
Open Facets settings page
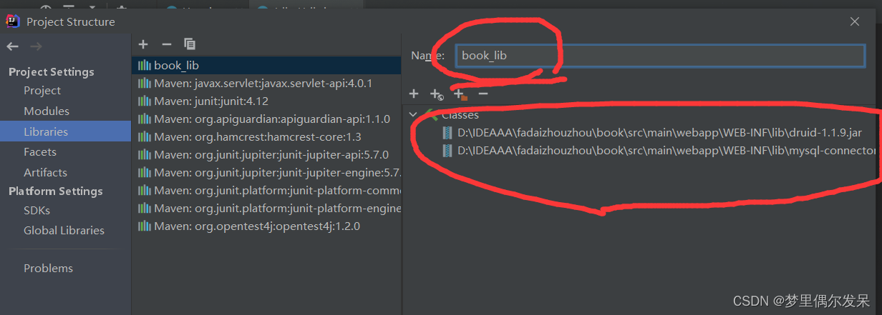[40, 152]
